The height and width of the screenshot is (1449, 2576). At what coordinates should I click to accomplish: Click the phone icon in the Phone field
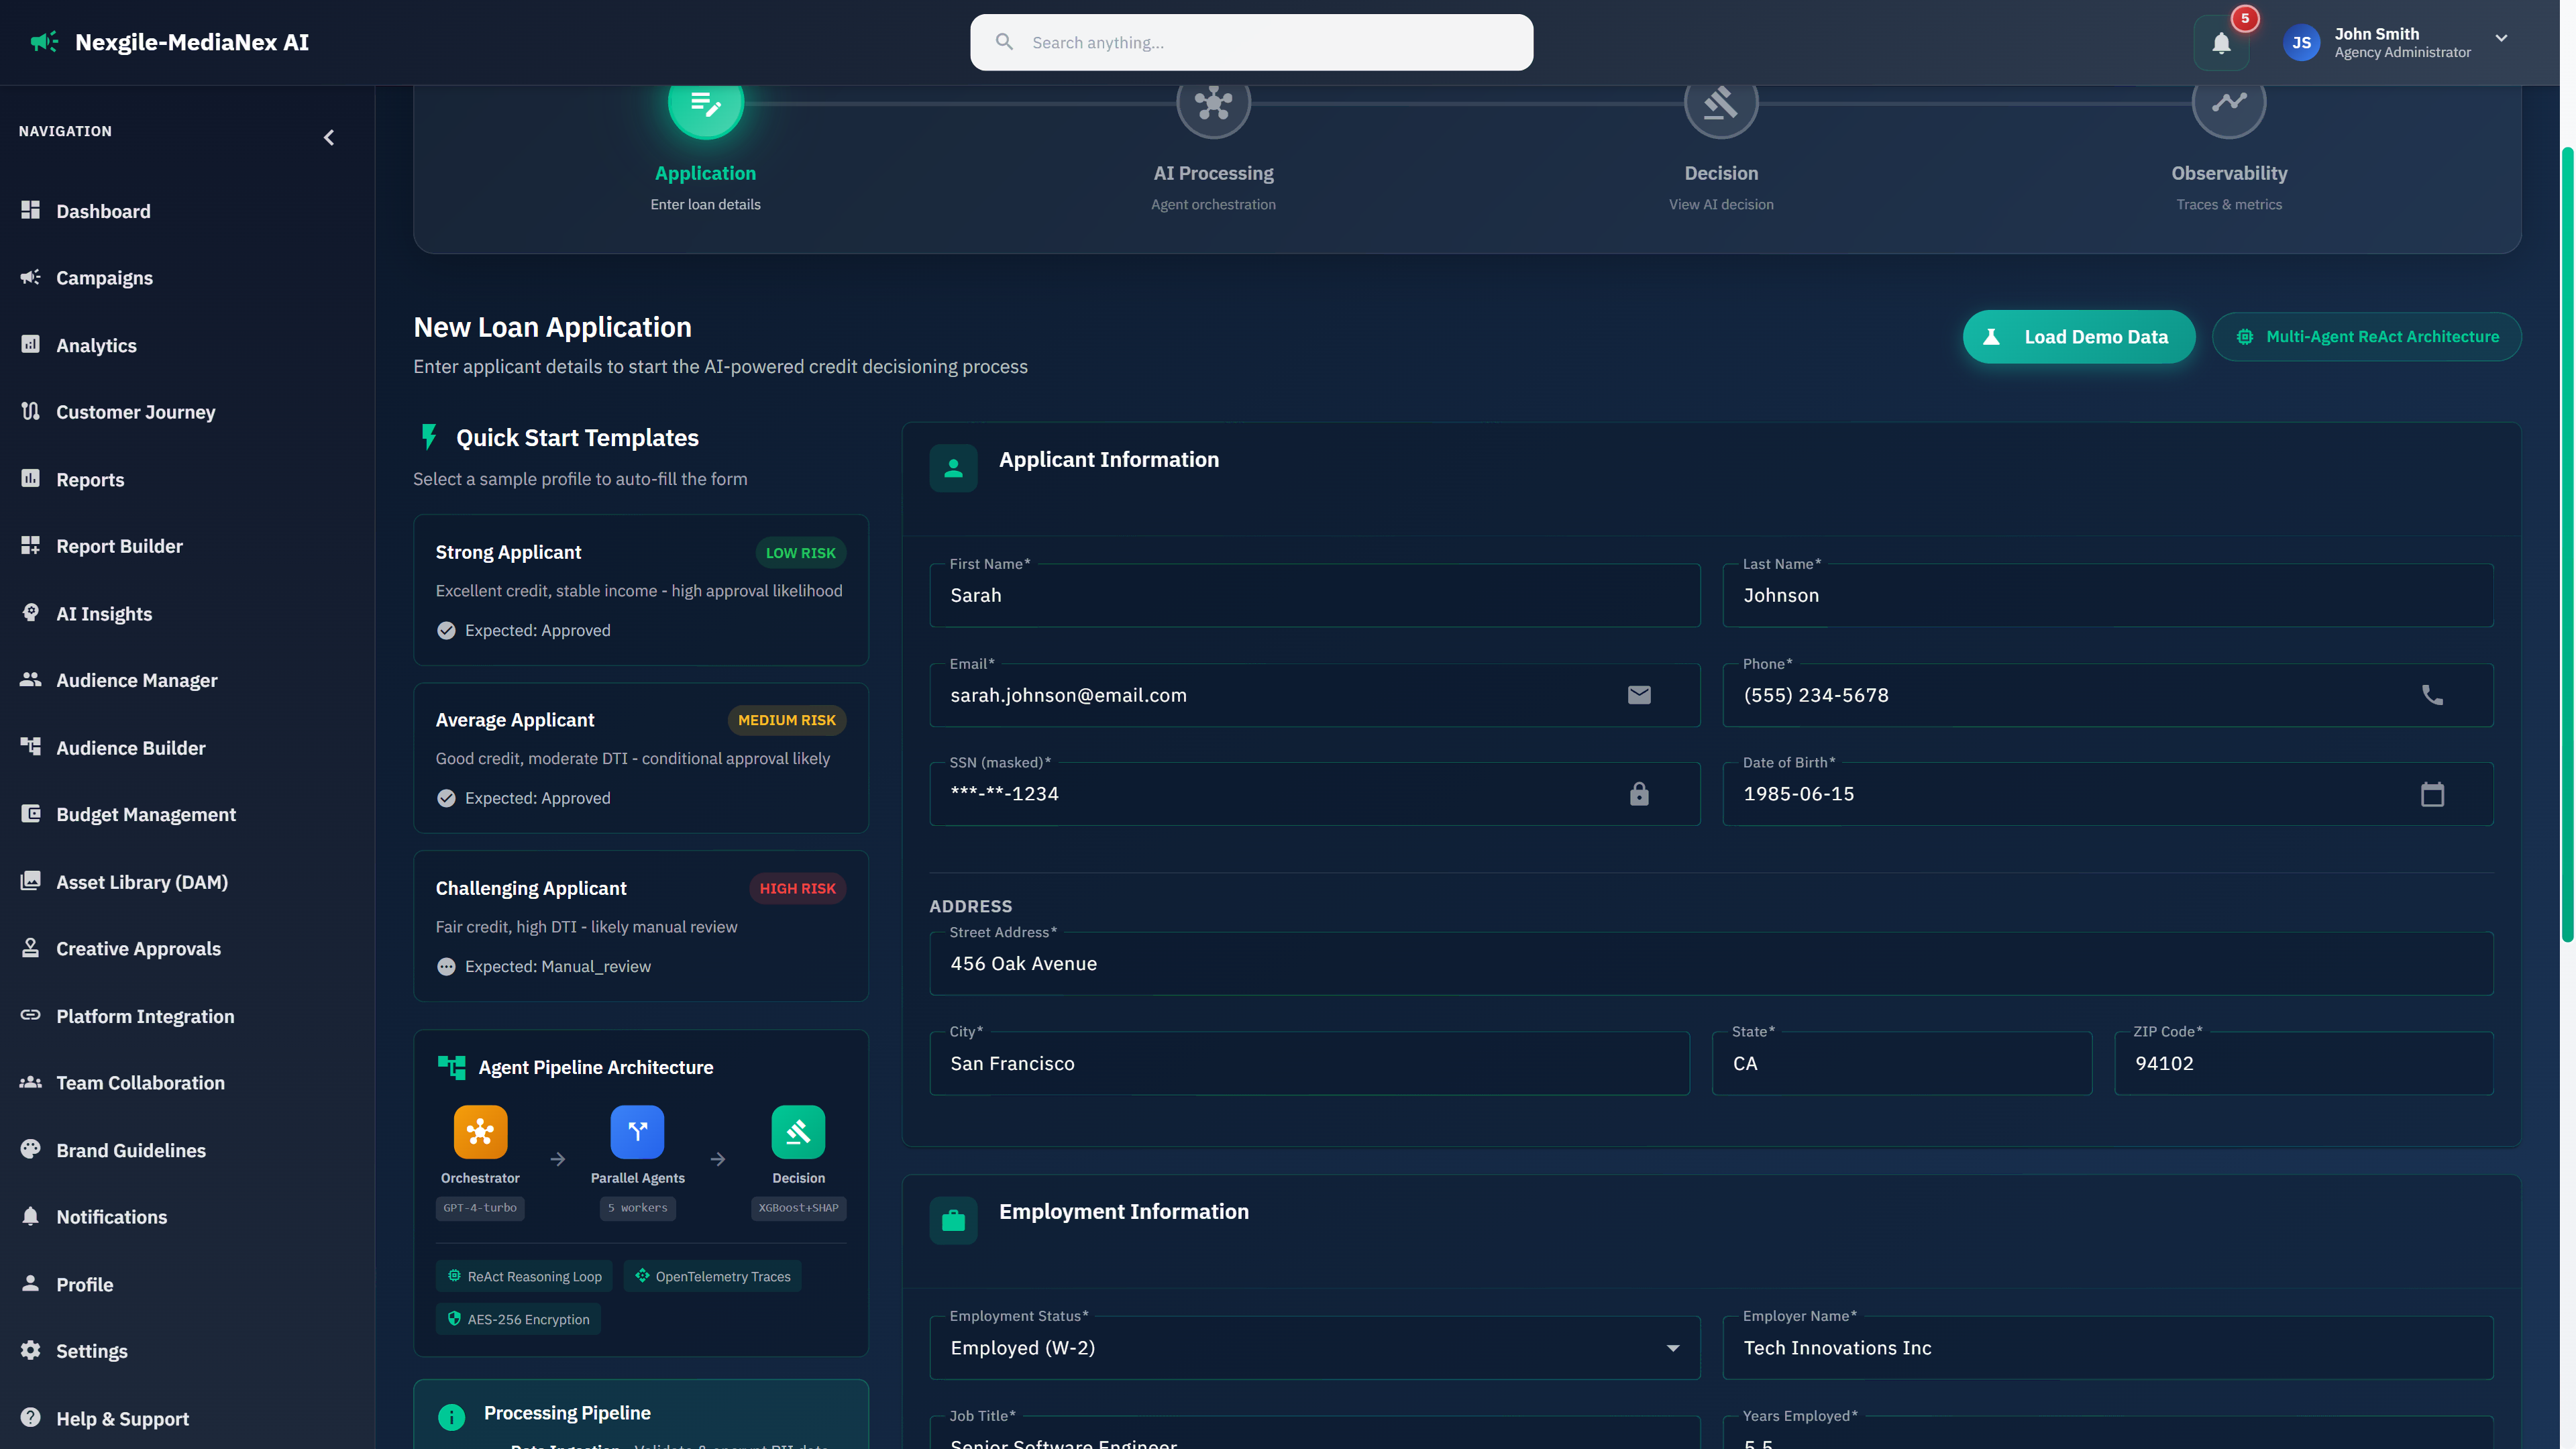pyautogui.click(x=2432, y=694)
